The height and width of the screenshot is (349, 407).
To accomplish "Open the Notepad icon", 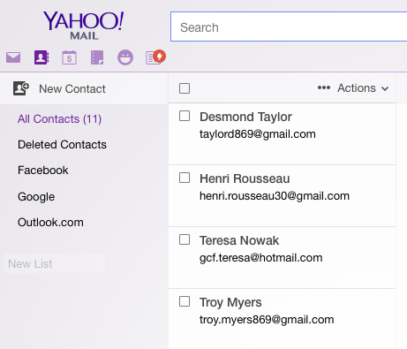I will 97,57.
